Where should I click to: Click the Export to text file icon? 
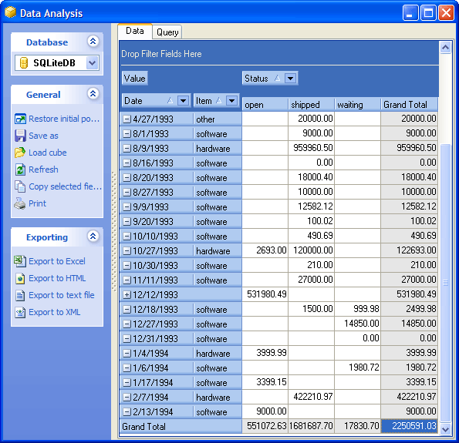[x=20, y=295]
